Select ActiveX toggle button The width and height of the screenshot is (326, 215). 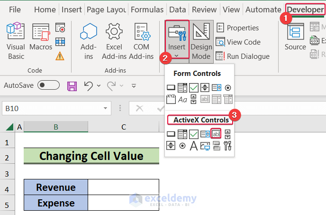click(x=217, y=146)
